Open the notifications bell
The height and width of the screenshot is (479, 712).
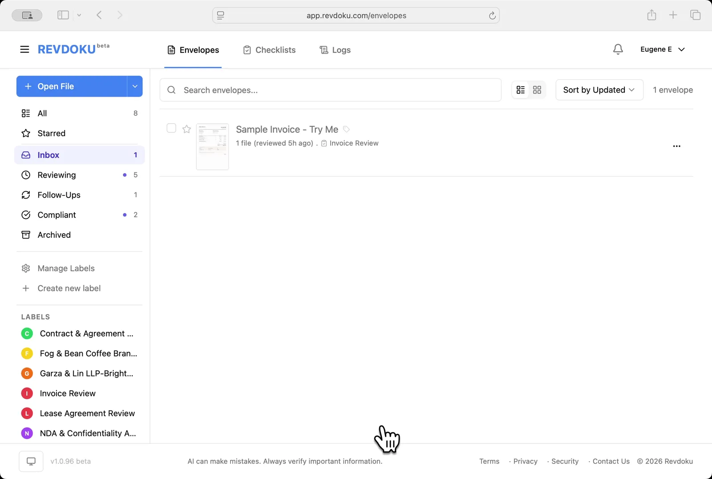pyautogui.click(x=618, y=49)
